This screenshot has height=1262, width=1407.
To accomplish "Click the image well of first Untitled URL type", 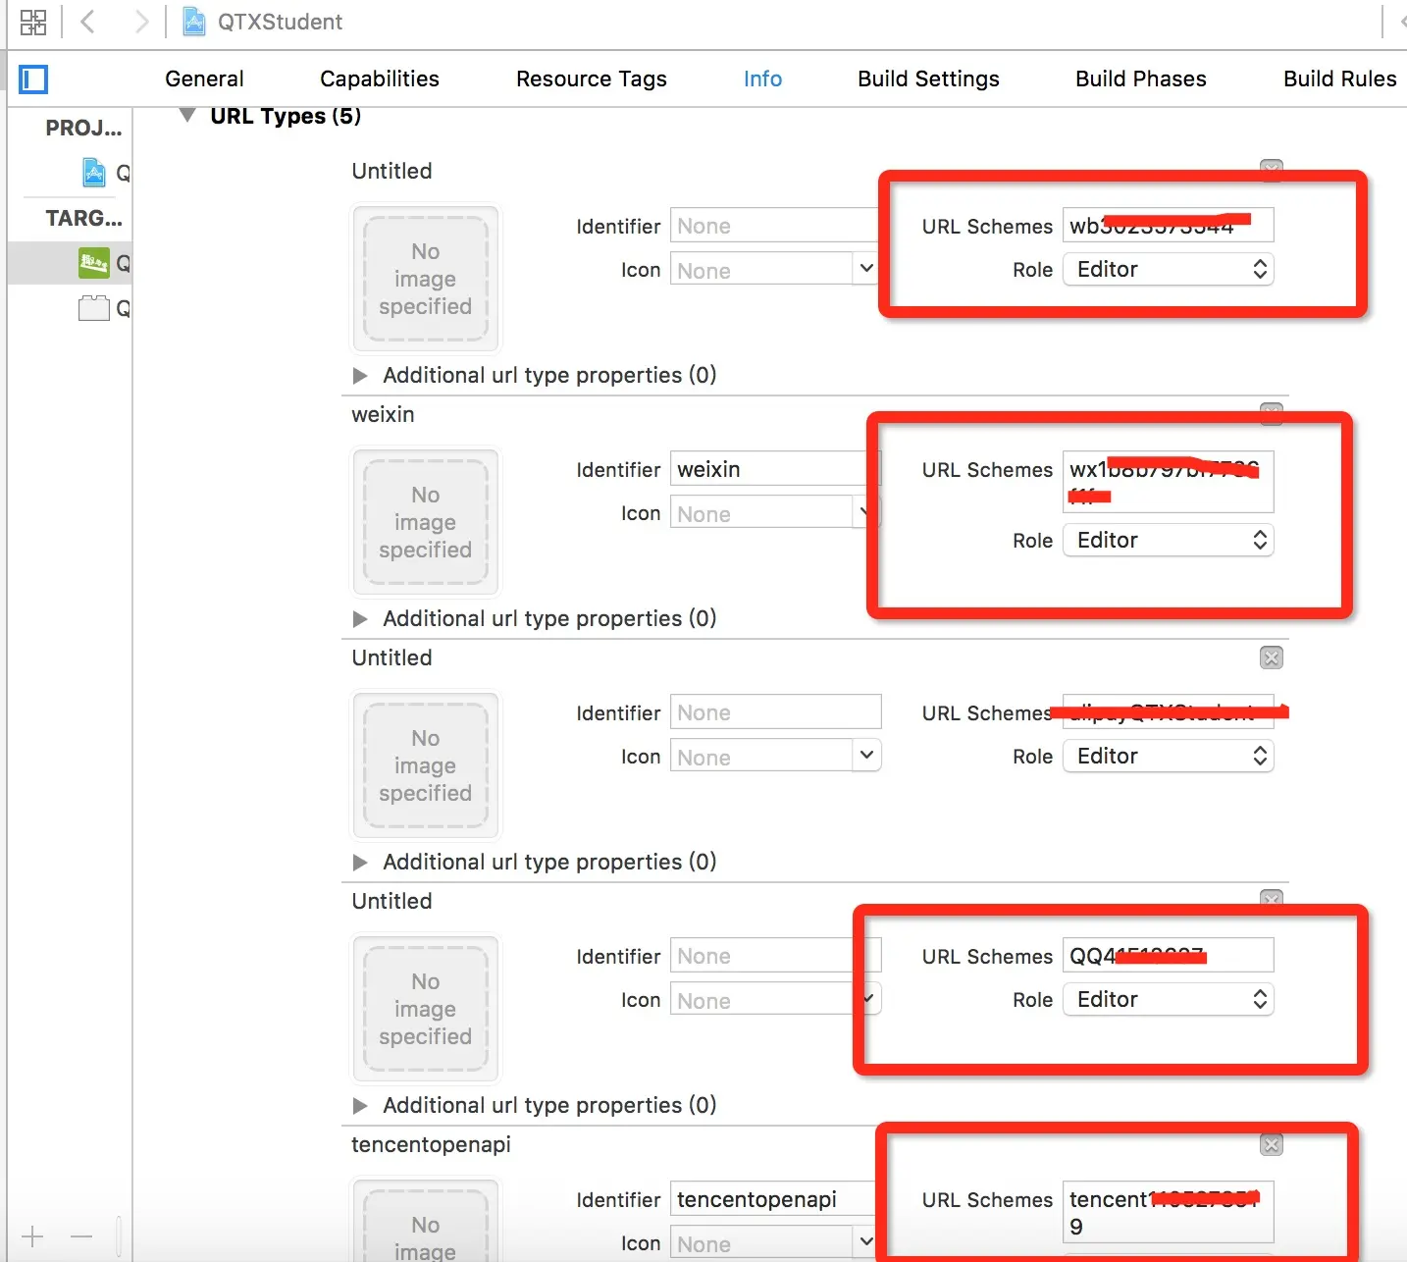I will (426, 279).
